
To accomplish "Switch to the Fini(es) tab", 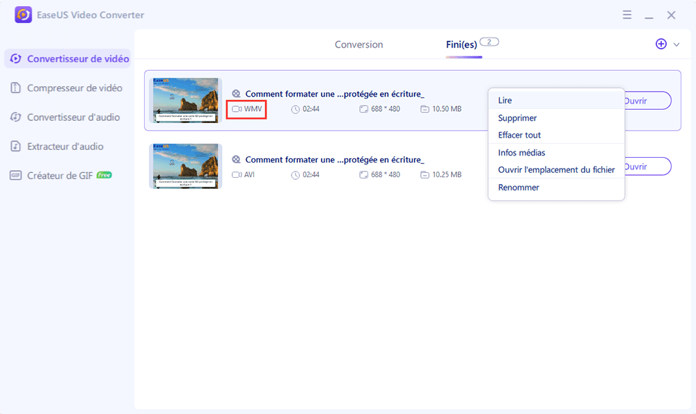I will (462, 44).
